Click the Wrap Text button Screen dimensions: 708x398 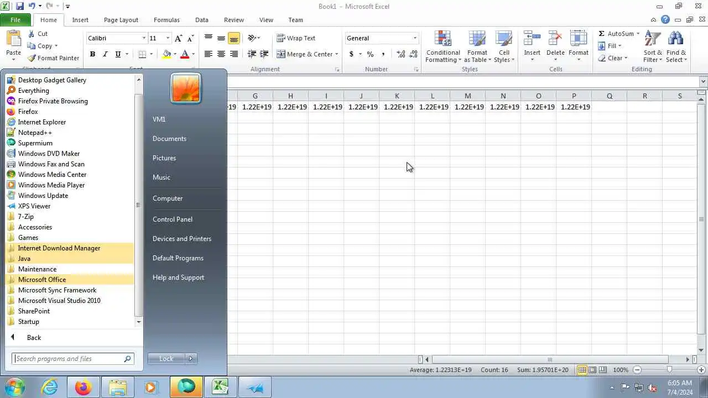[x=296, y=38]
